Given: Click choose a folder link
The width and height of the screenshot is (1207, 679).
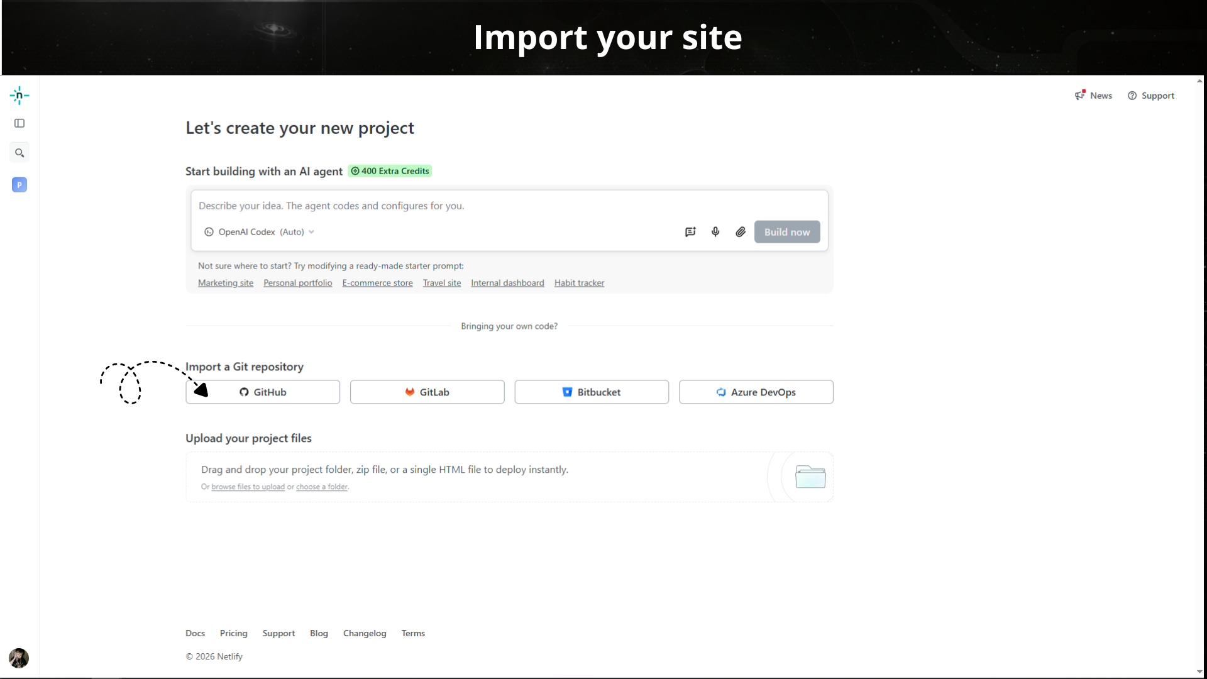Looking at the screenshot, I should click(x=322, y=487).
